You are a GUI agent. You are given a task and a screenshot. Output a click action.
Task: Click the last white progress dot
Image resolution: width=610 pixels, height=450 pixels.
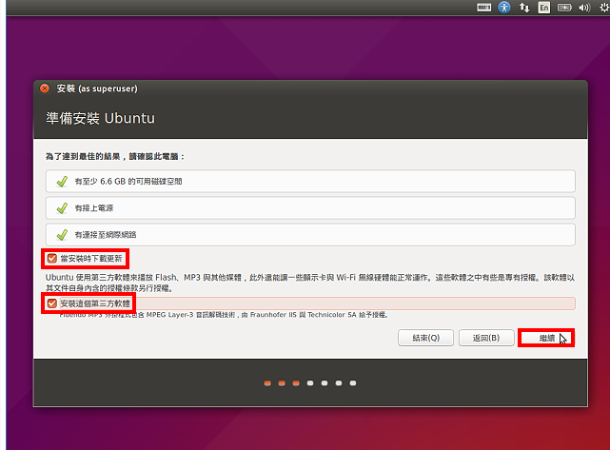(353, 383)
